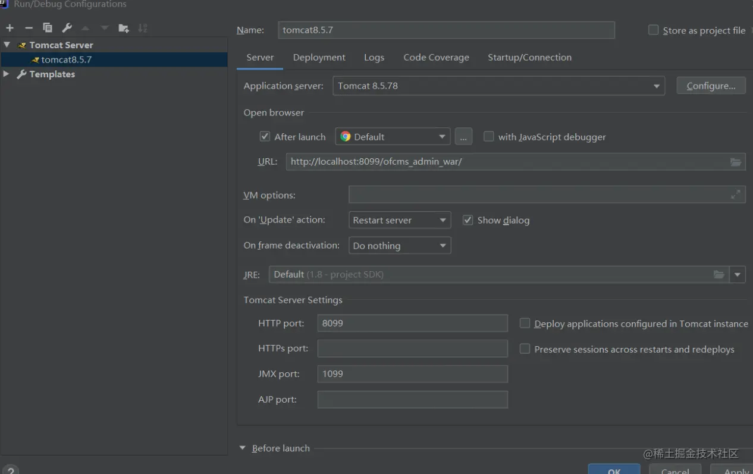Check Preserve sessions across restarts and redeploys
Screen dimensions: 753x474
tap(525, 349)
